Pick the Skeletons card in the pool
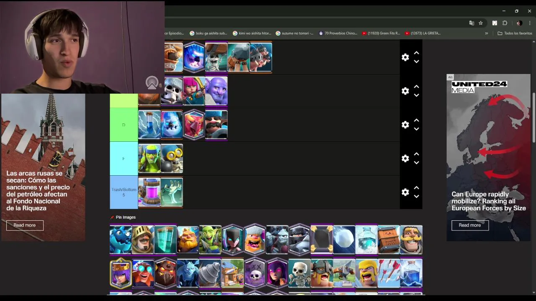Viewport: 536px width, 301px height. tap(299, 273)
